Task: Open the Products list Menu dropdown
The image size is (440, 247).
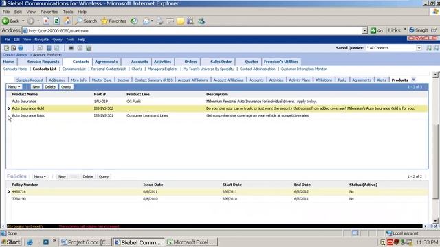Action: [x=14, y=87]
